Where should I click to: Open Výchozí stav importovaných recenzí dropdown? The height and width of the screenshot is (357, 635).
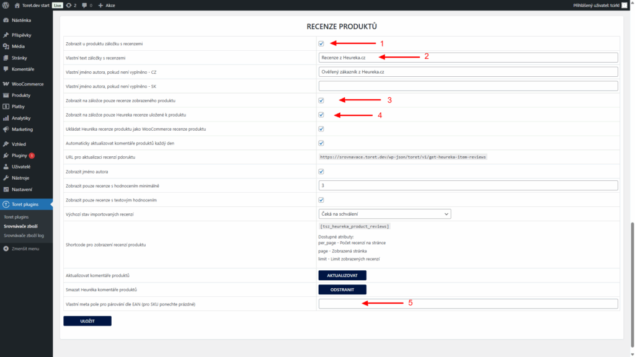(384, 214)
